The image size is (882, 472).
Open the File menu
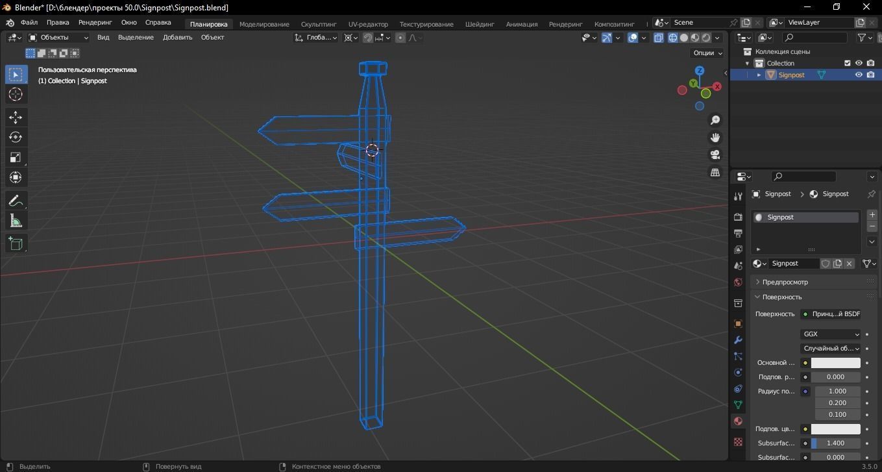coord(29,22)
